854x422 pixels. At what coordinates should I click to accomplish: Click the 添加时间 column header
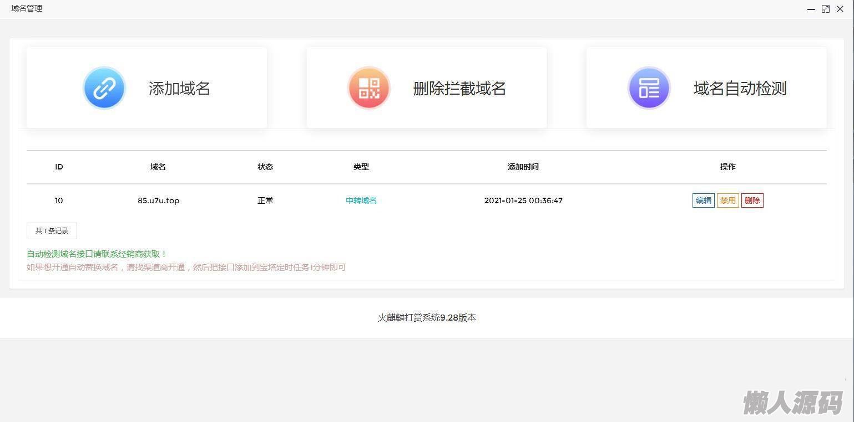point(523,167)
